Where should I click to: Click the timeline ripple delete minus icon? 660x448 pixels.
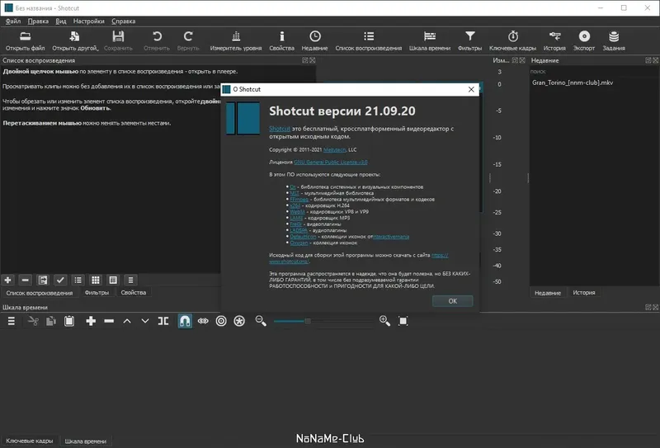[109, 321]
